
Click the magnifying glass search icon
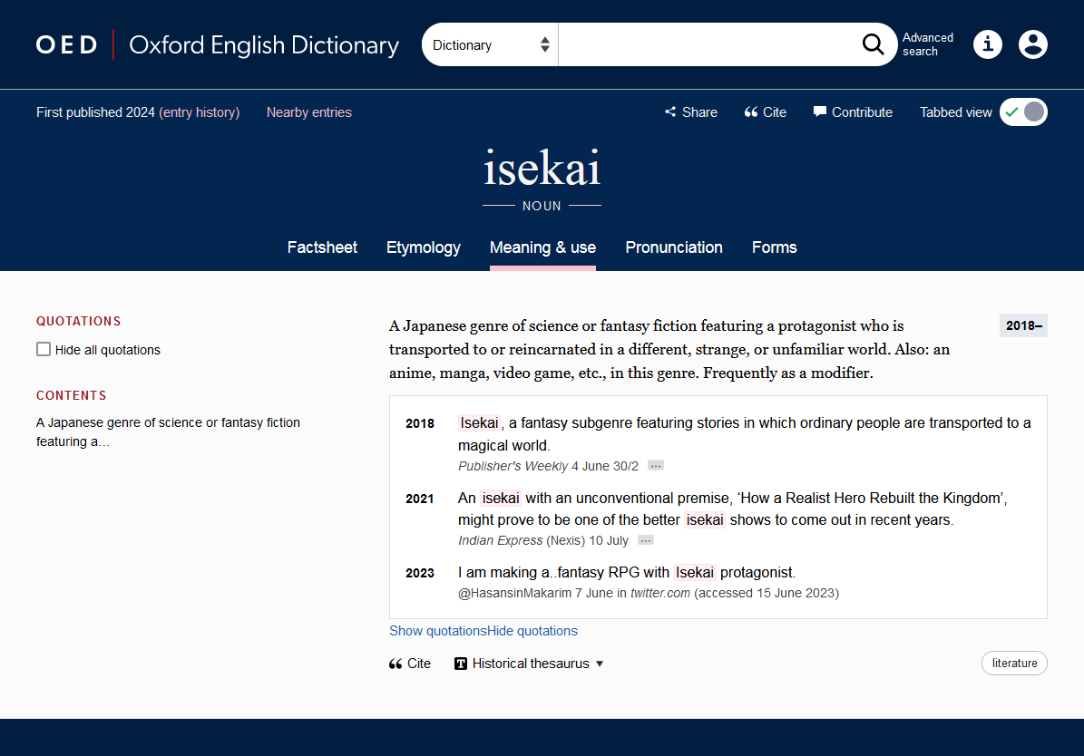(x=873, y=44)
